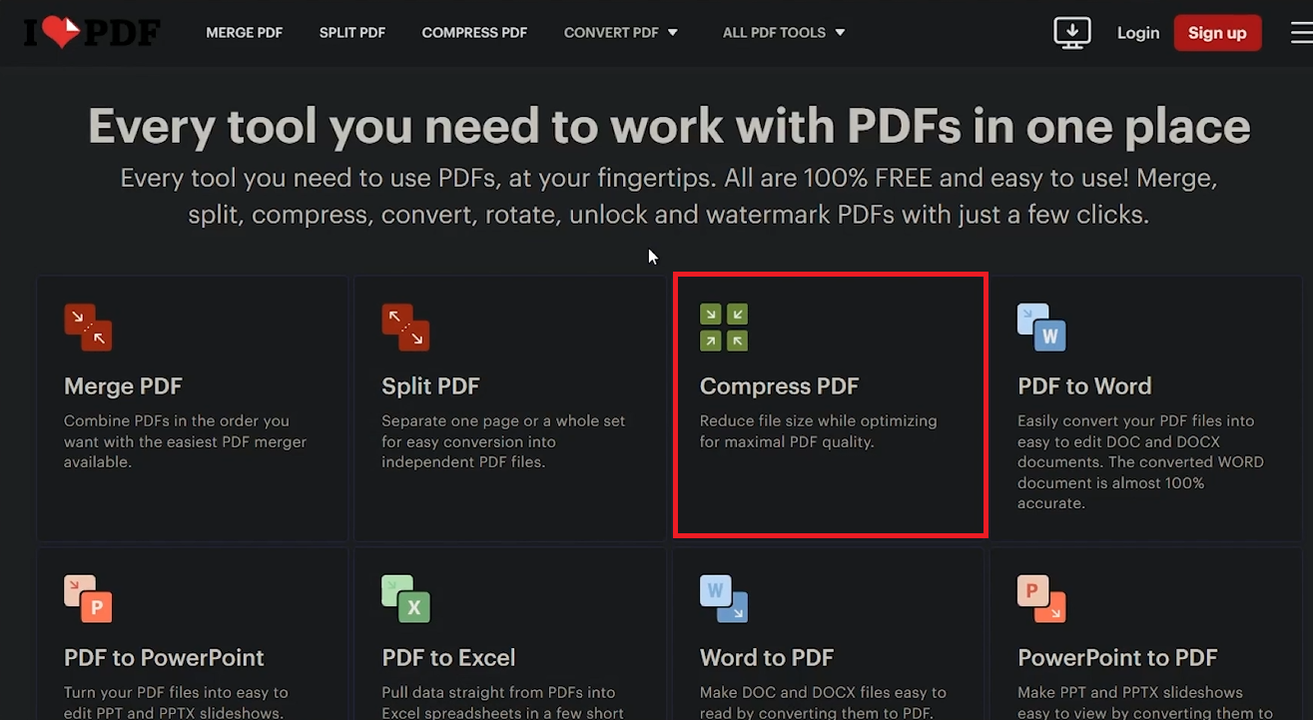
Task: Open the highlighted Compress PDF card
Action: (x=830, y=406)
